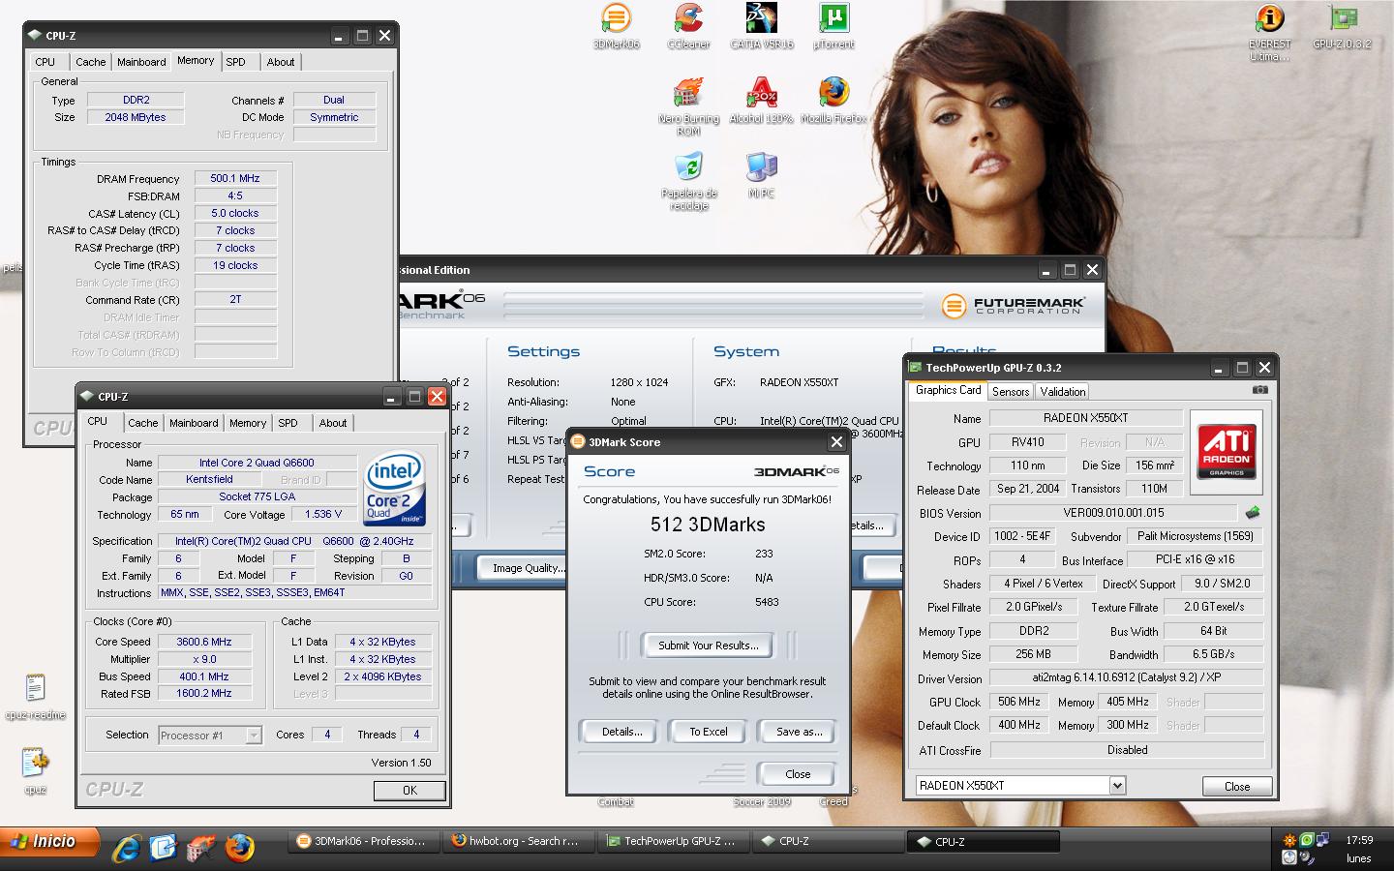Screen dimensions: 1394x871
Task: Open the Mozilla Firefox desktop shortcut
Action: click(833, 101)
